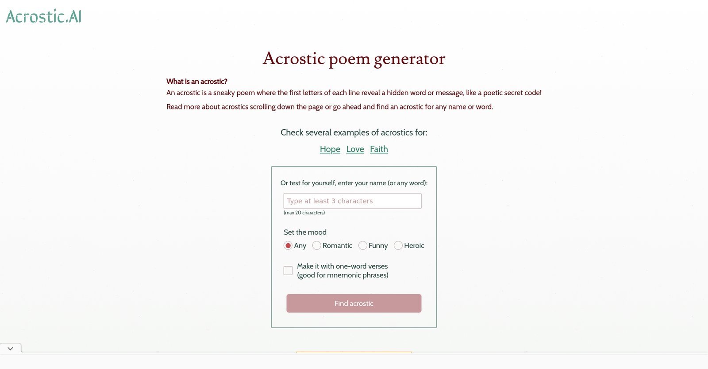Click the 'Acrostic poem generator' page title
Screen dimensions: 708x369
click(x=354, y=58)
